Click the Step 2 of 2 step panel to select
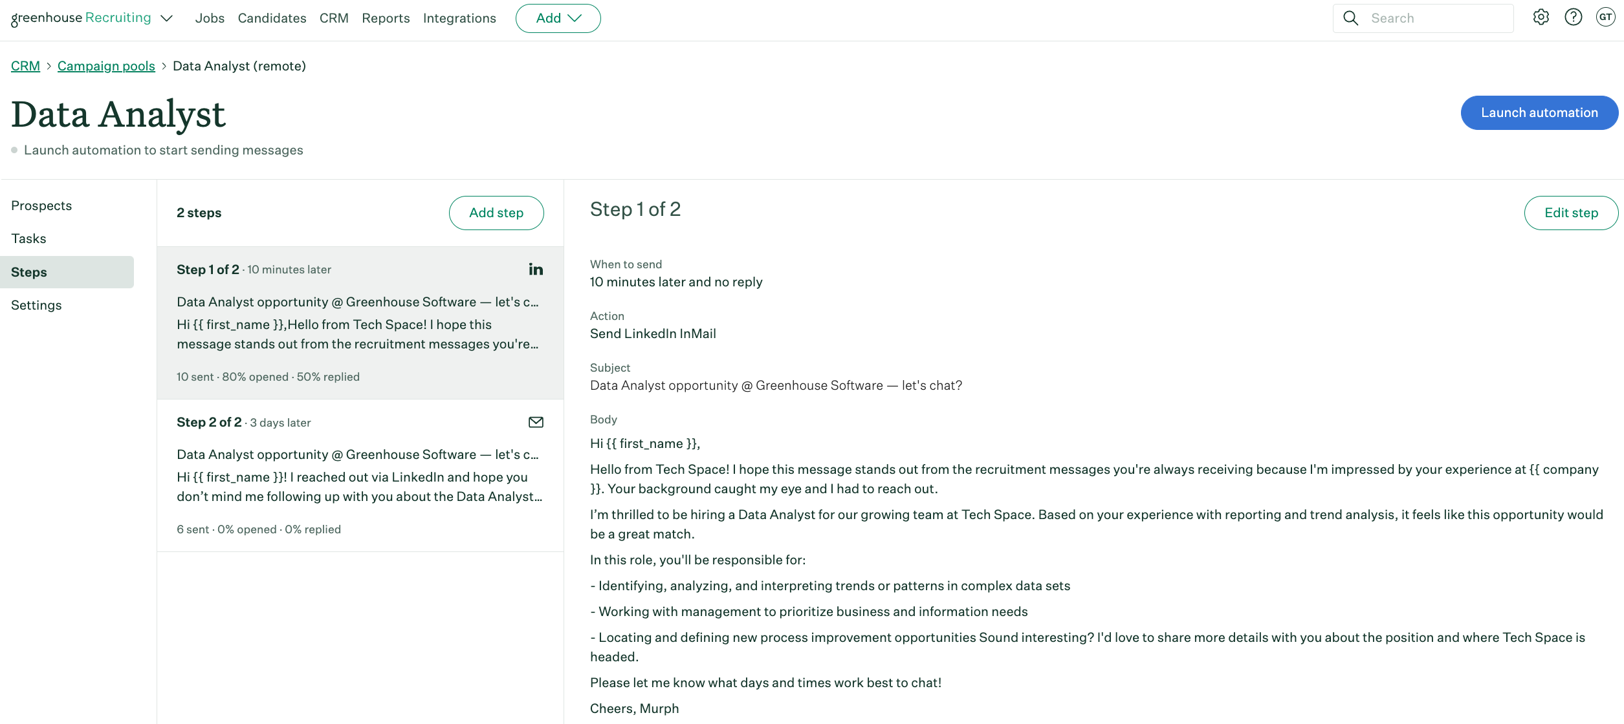This screenshot has width=1624, height=724. pos(360,474)
